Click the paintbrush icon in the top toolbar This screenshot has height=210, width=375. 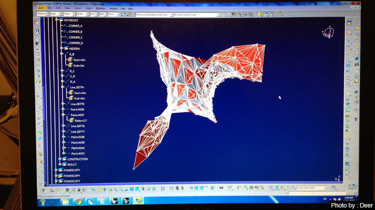pyautogui.click(x=123, y=14)
